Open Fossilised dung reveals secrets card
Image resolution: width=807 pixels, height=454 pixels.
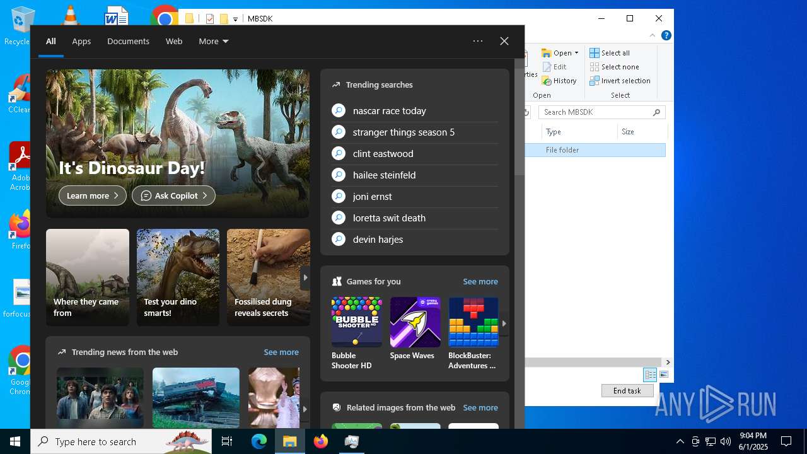click(269, 277)
